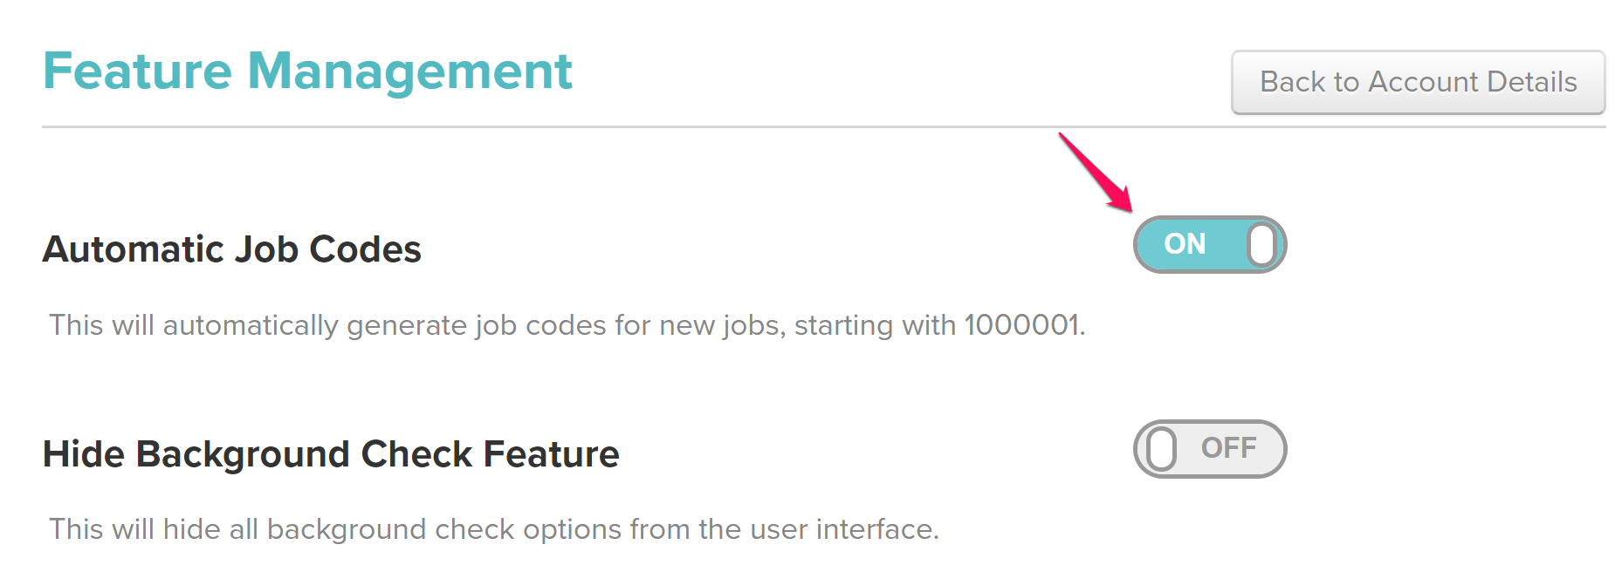1622x565 pixels.
Task: Click the Hide Background Check Feature label
Action: pos(332,453)
